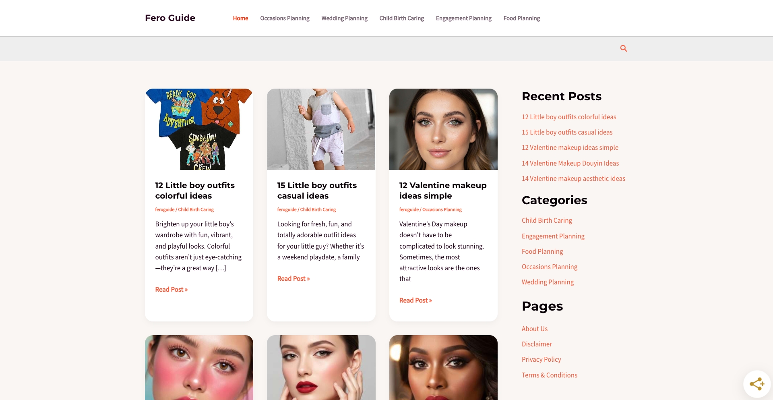Read Post for little boy colorful outfits
Image resolution: width=773 pixels, height=400 pixels.
[x=171, y=289]
